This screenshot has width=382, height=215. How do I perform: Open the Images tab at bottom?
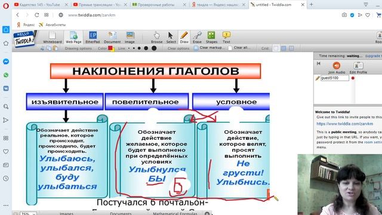tap(66, 213)
